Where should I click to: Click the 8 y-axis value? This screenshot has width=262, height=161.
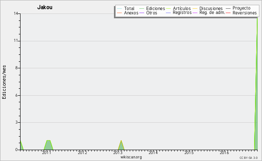tap(17, 68)
